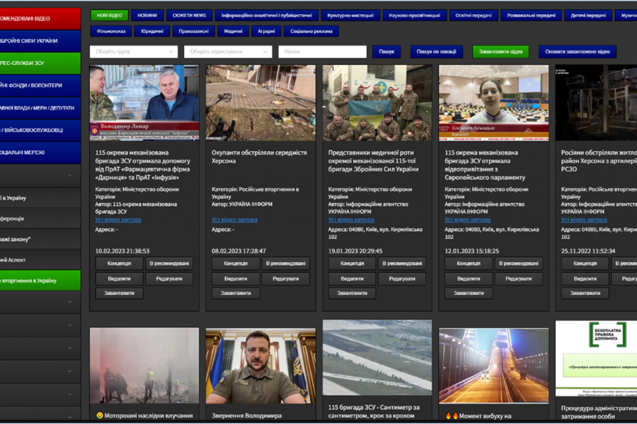The width and height of the screenshot is (637, 424).
Task: Select the Медичні category tab
Action: tap(233, 31)
